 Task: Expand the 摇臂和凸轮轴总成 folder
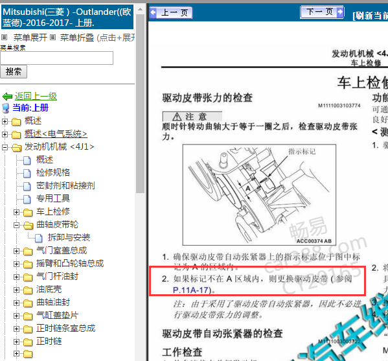click(16, 264)
